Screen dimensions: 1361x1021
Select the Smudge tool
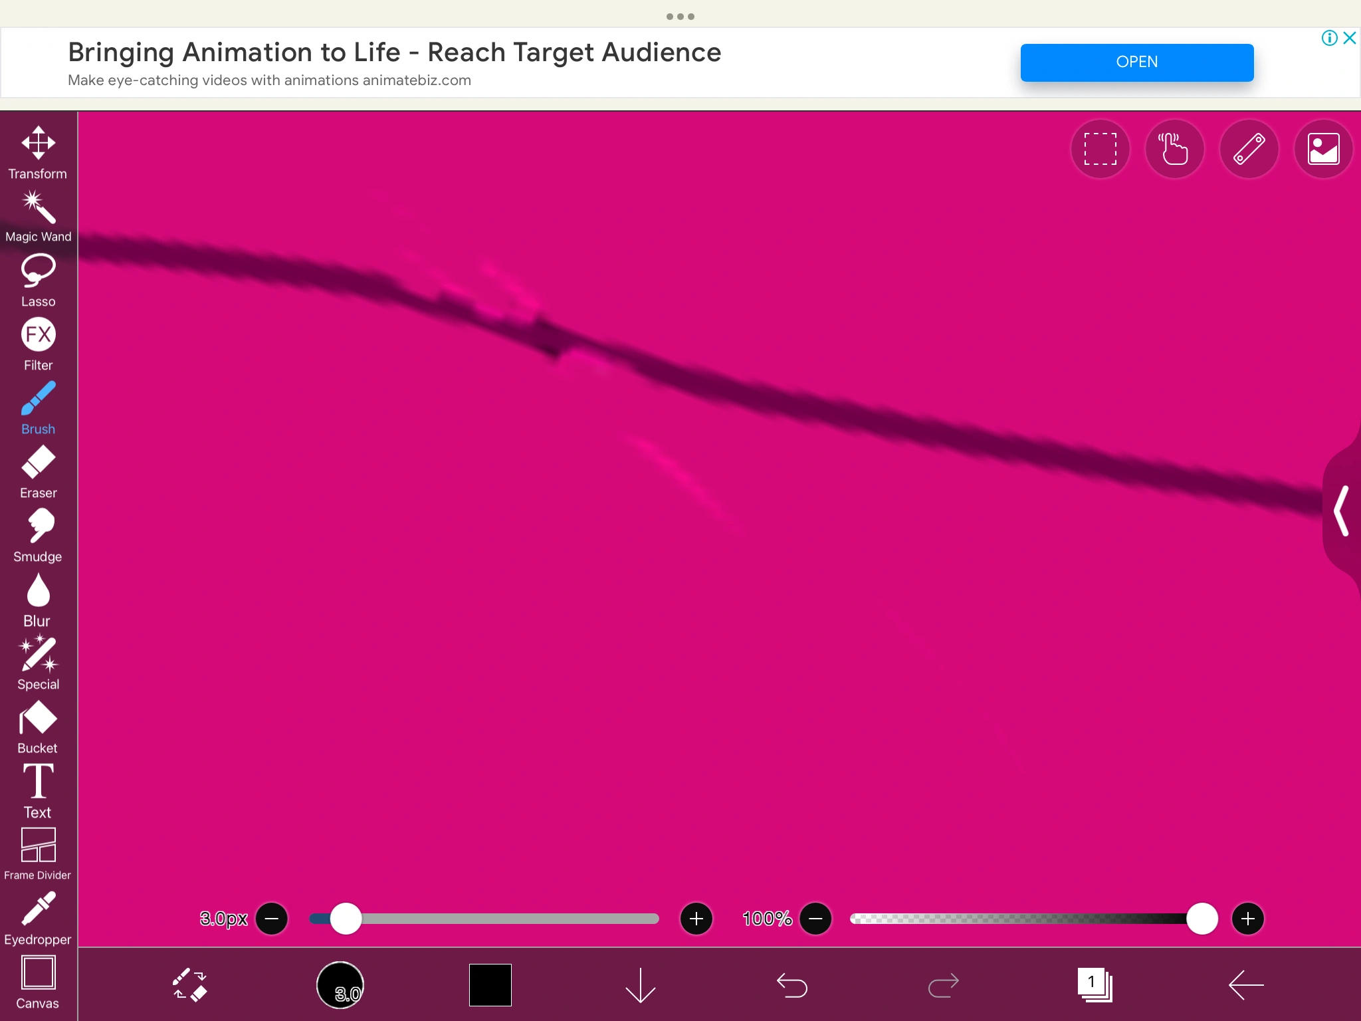[38, 536]
